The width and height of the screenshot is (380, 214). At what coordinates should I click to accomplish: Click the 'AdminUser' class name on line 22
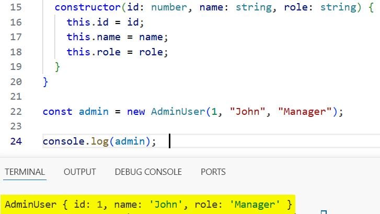(x=178, y=112)
